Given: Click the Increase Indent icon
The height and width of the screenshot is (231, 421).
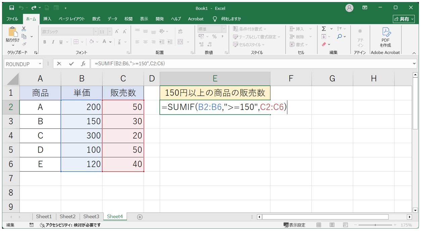Looking at the screenshot, I should tap(170, 42).
